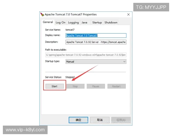Go to the Shutdown tab
Screen dimensions: 172x137
pyautogui.click(x=111, y=23)
